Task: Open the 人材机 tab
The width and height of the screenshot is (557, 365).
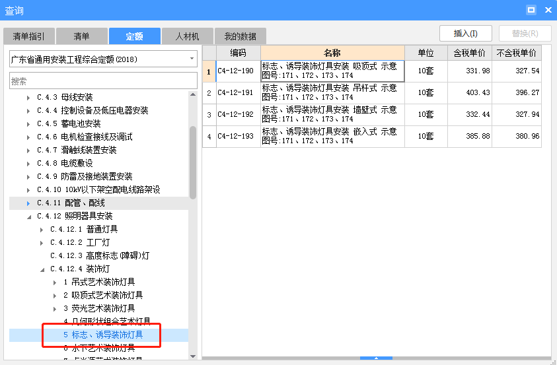Action: [x=188, y=36]
